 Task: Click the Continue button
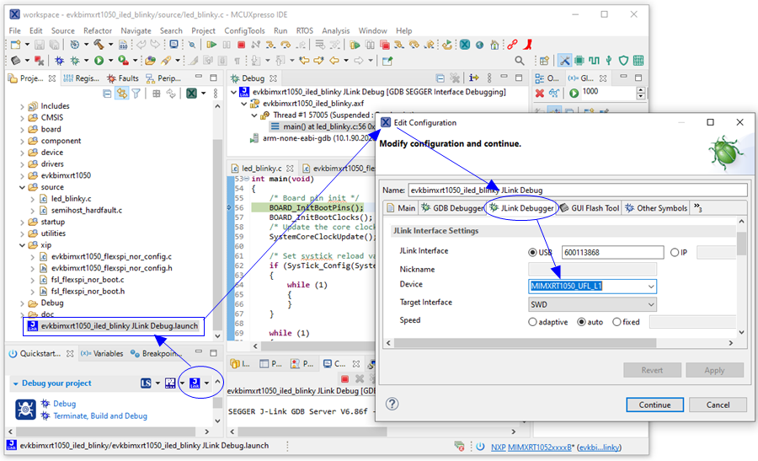654,405
